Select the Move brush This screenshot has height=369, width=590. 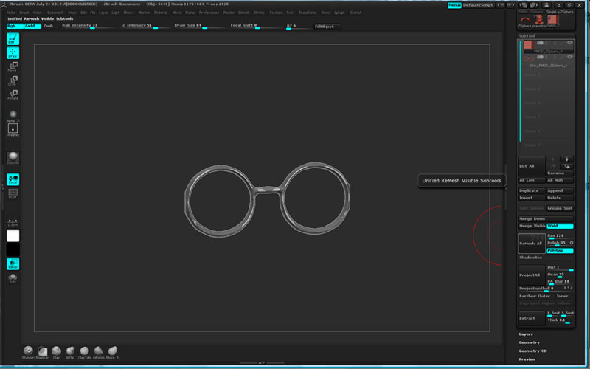(x=112, y=353)
